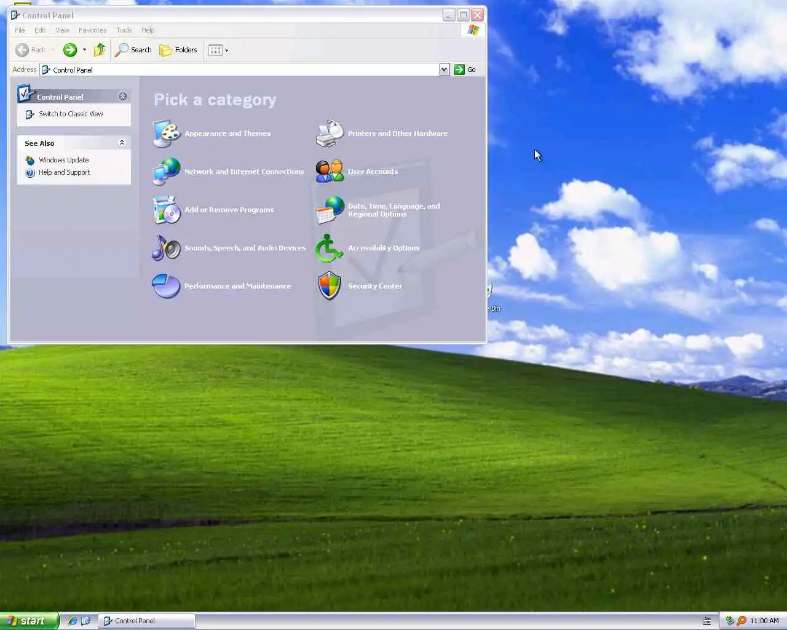Open the Start menu
This screenshot has height=630, width=787.
coord(29,621)
